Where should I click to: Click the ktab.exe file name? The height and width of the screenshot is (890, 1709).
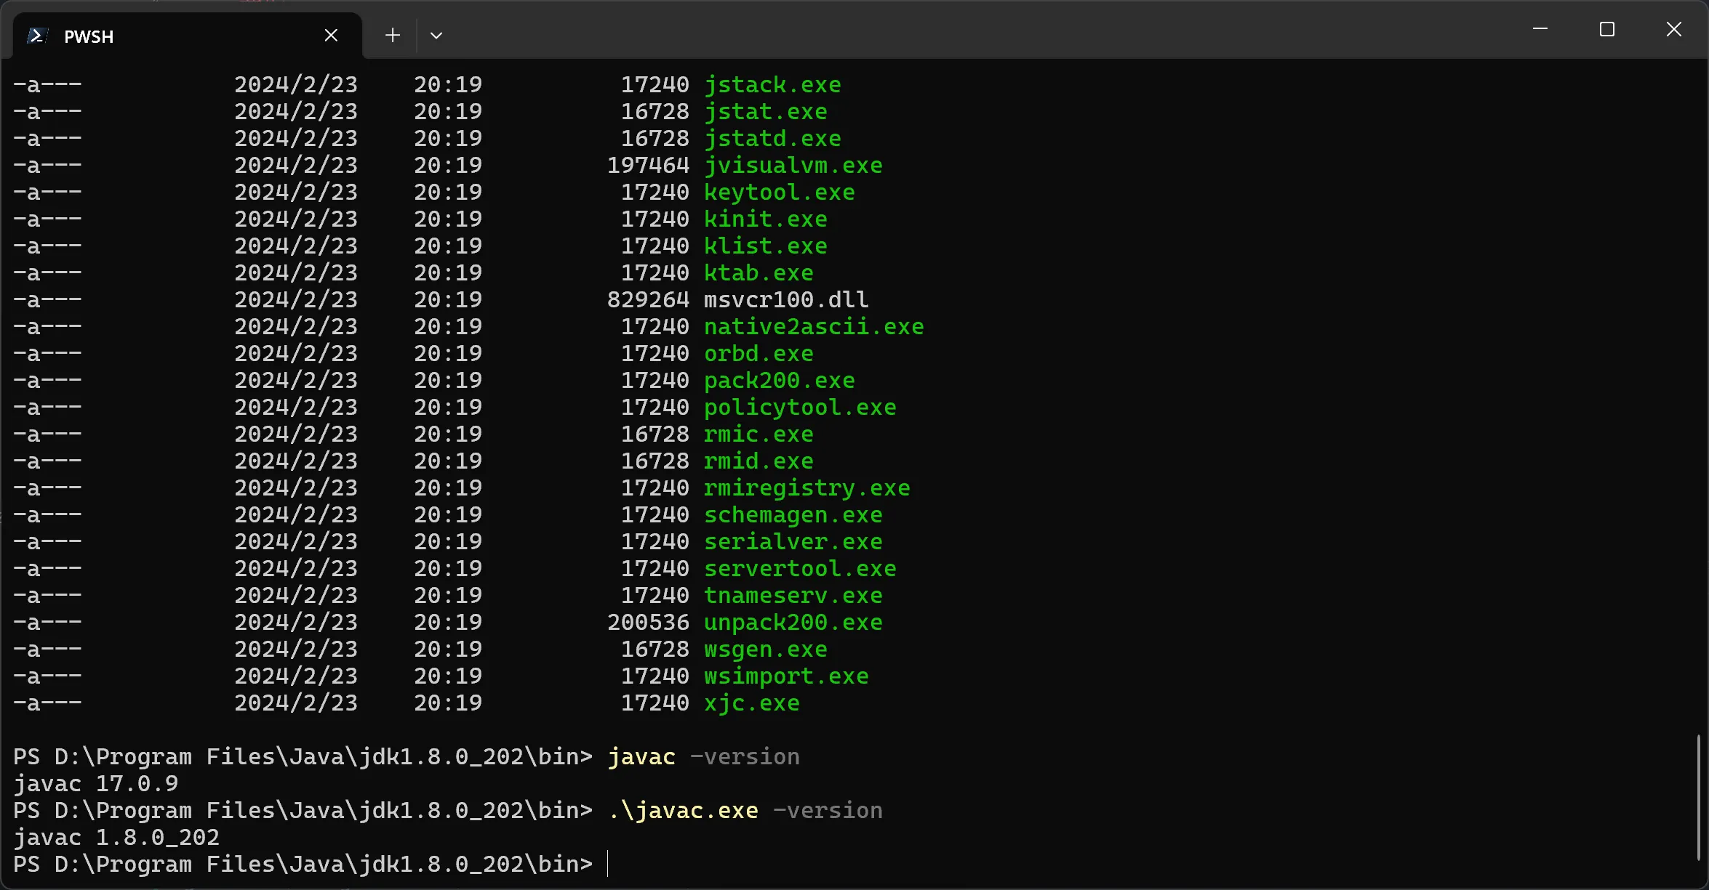tap(759, 273)
